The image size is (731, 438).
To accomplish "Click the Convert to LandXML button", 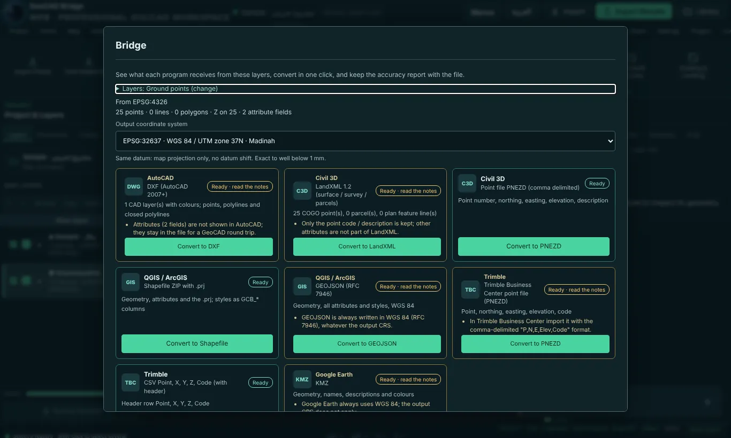I will coord(367,247).
